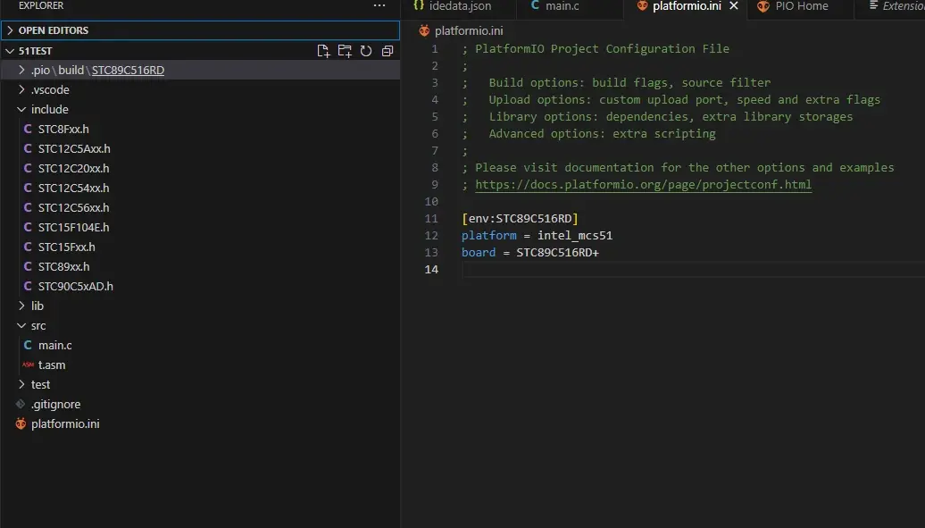
Task: Click the New Folder icon in explorer
Action: point(345,51)
